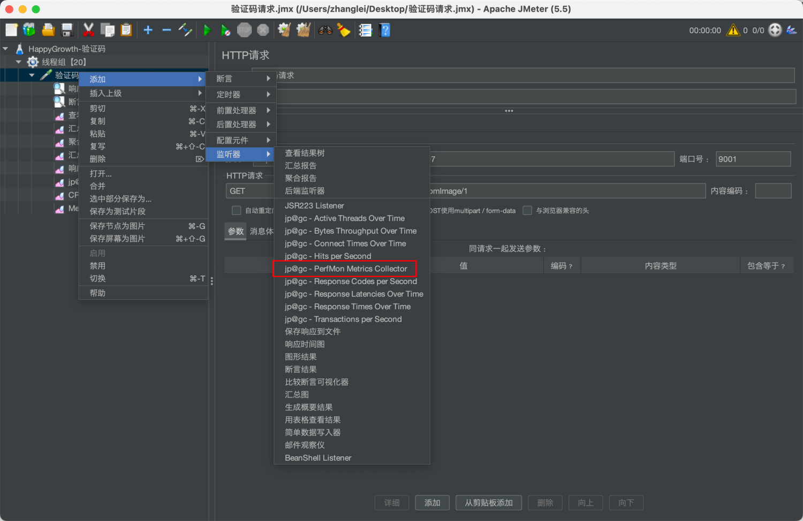Click the 详细 button

(x=392, y=503)
